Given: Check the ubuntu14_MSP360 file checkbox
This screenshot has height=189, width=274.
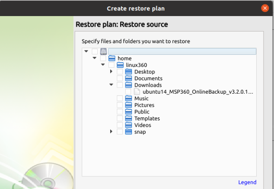Looking at the screenshot, I should pyautogui.click(x=128, y=92).
